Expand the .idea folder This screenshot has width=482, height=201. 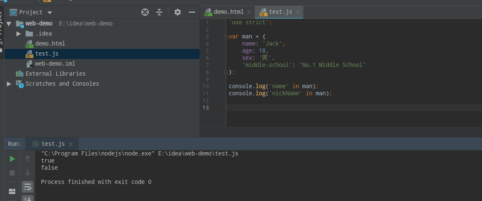point(18,33)
